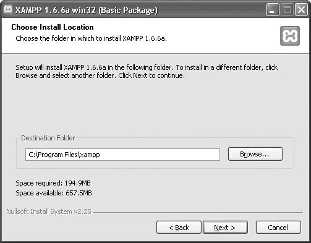Click the disabled maximize button
Viewport: 311px width, 243px height.
point(287,10)
